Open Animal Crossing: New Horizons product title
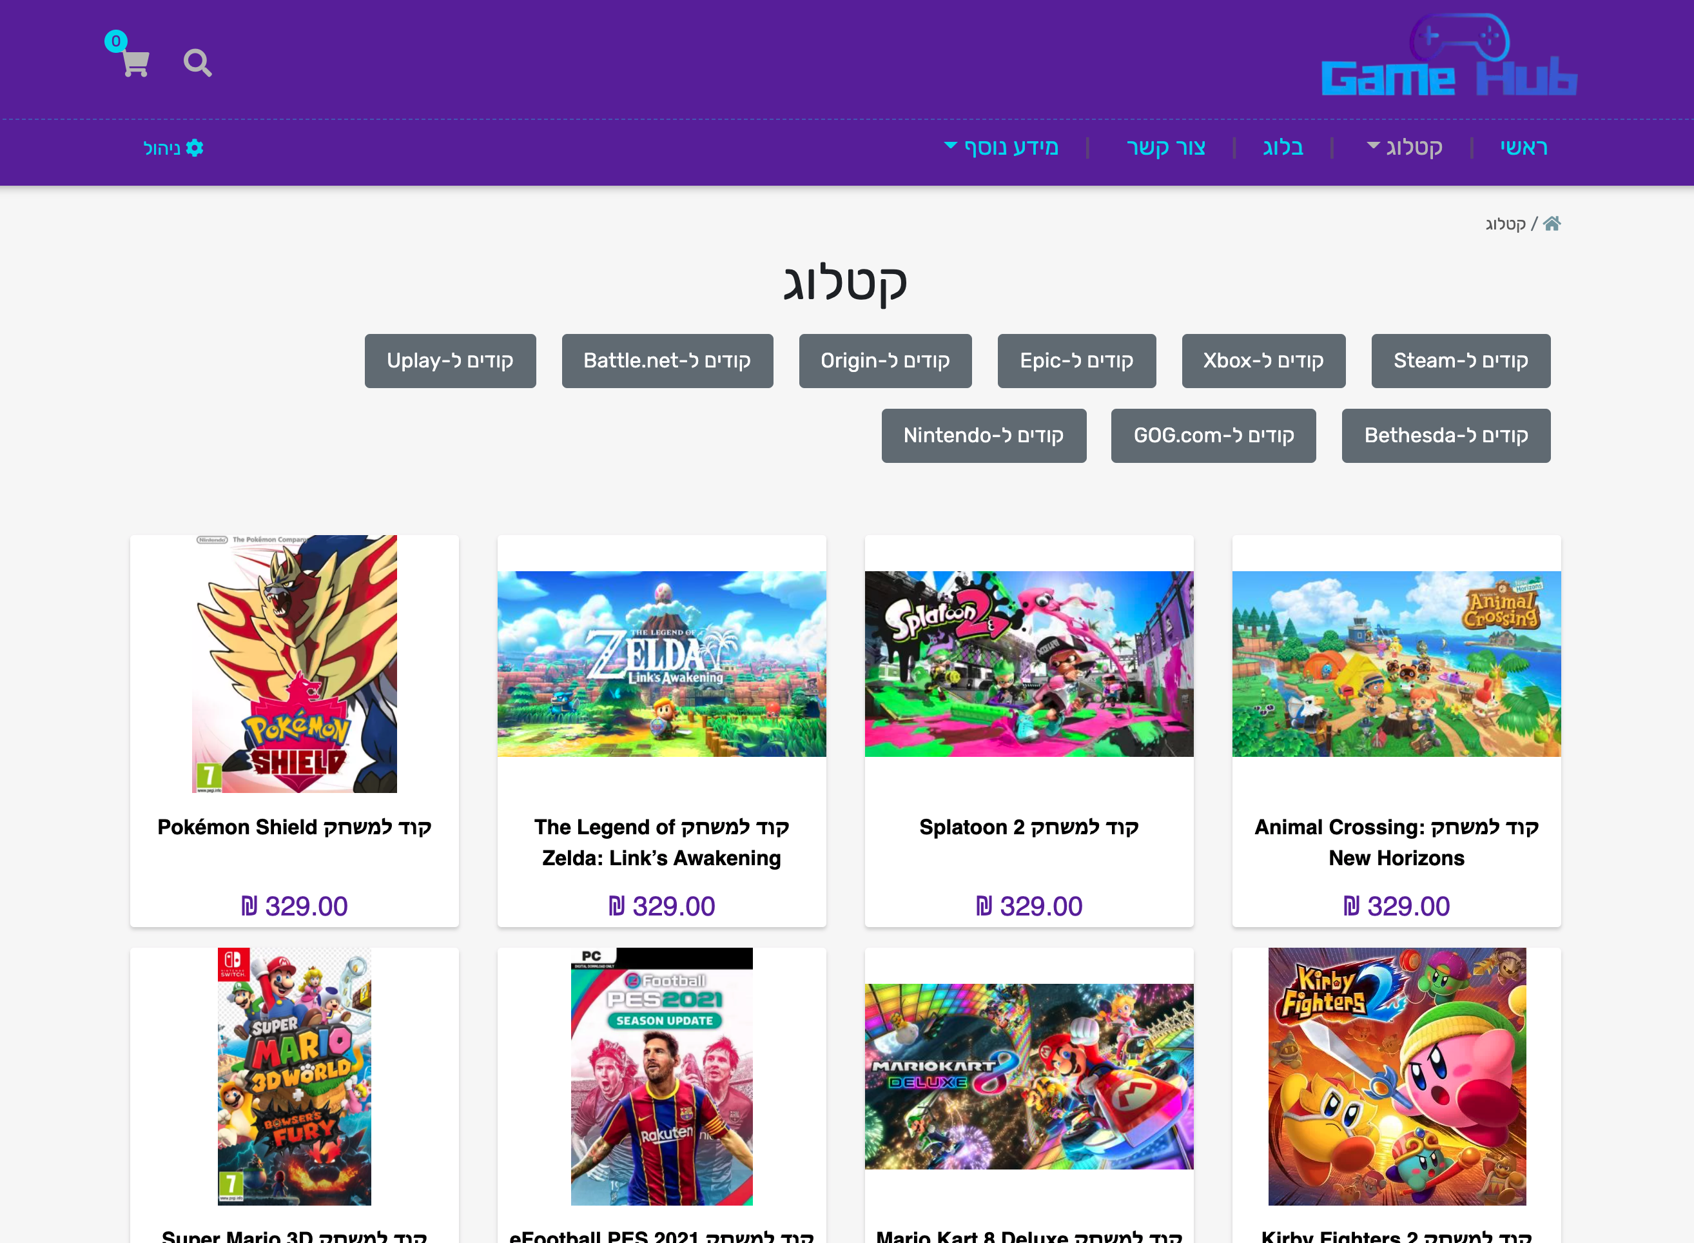 coord(1396,842)
